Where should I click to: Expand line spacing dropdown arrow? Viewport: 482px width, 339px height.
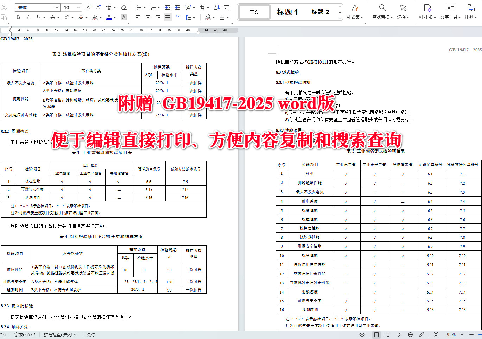(194, 17)
